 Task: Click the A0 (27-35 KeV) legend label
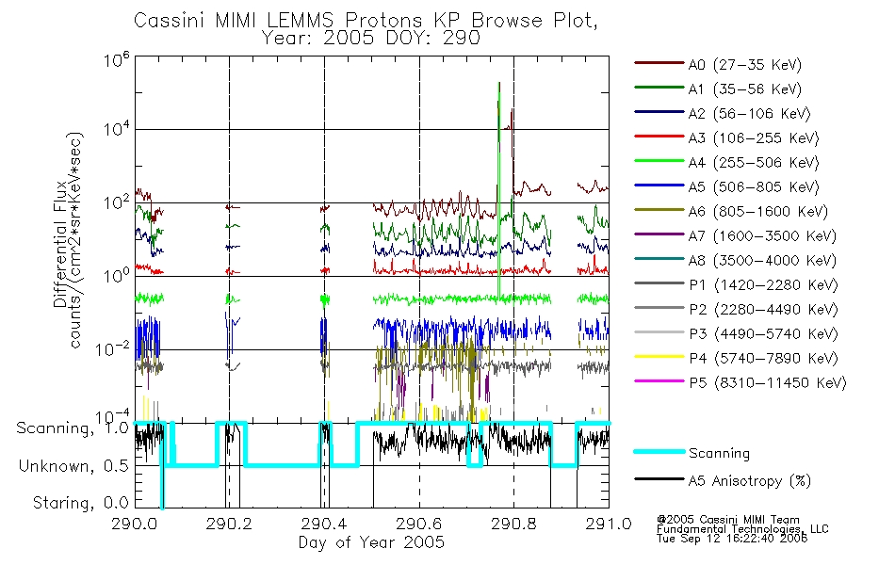point(745,65)
